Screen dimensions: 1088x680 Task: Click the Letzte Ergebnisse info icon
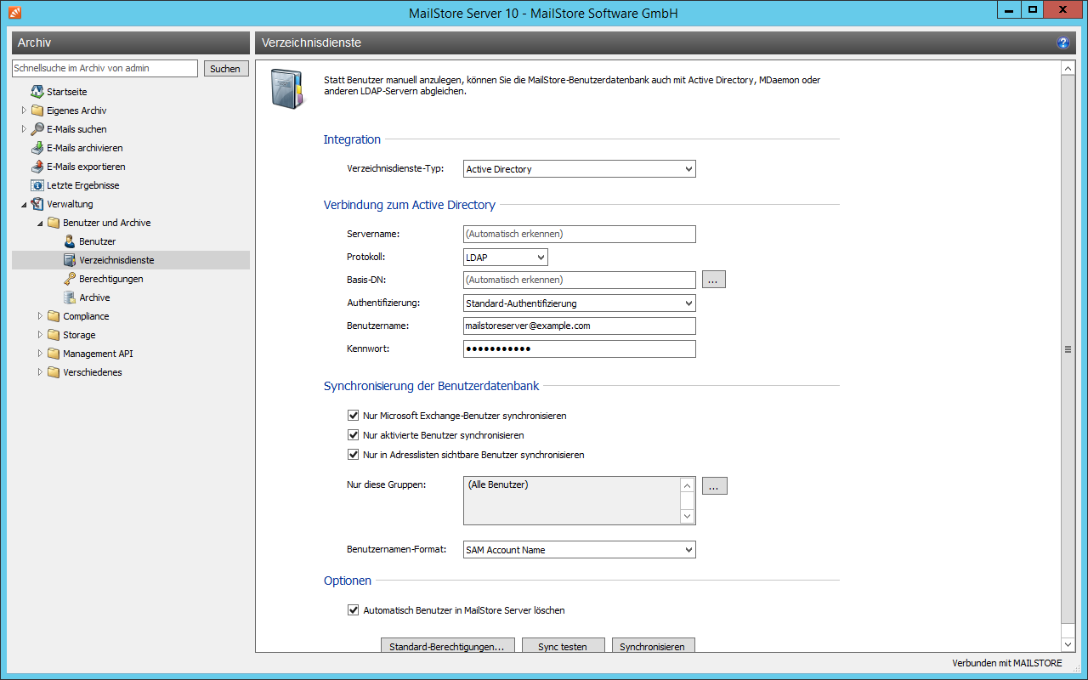(x=37, y=185)
